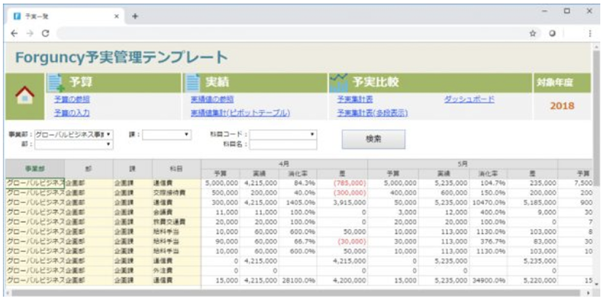Open the 予算の参照 link
Image resolution: width=607 pixels, height=304 pixels.
72,99
